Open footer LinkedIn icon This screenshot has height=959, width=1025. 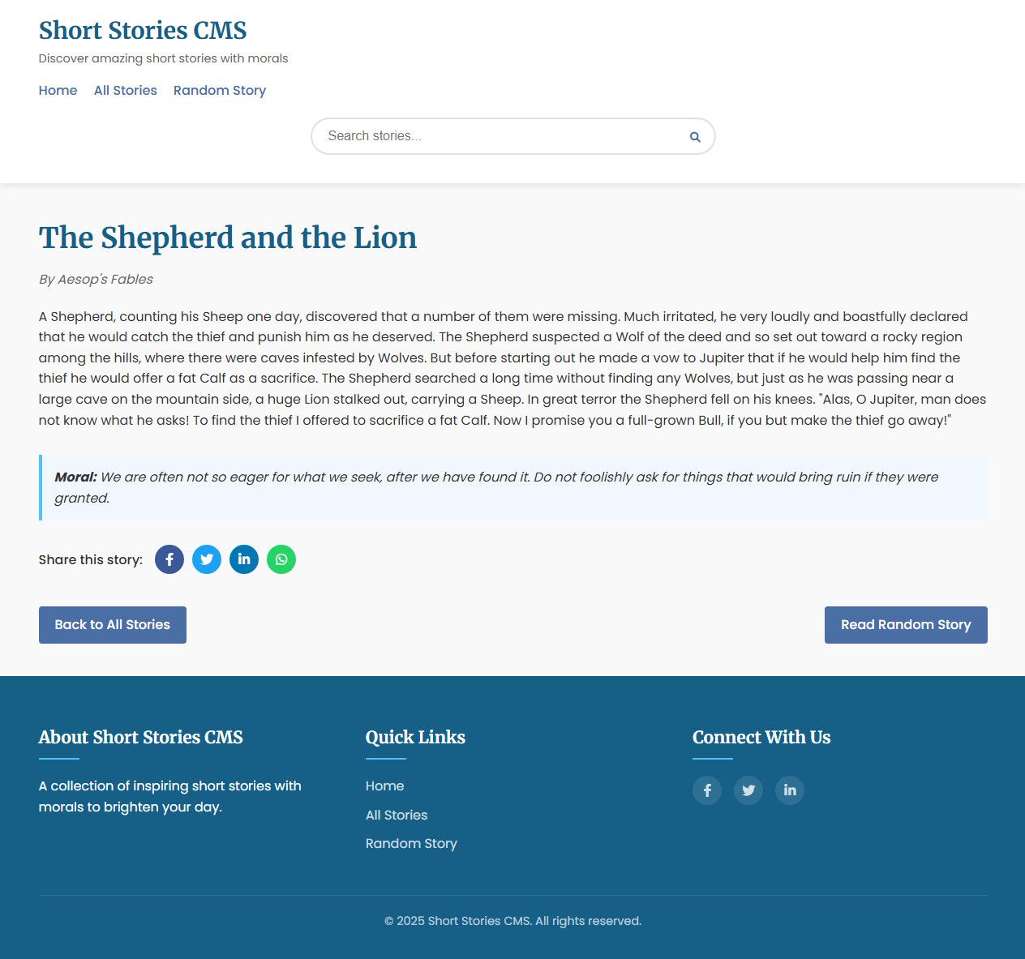pyautogui.click(x=790, y=790)
